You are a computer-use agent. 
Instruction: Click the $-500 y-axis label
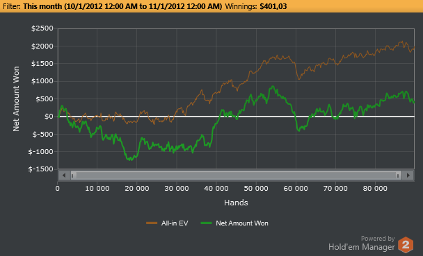pyautogui.click(x=43, y=134)
